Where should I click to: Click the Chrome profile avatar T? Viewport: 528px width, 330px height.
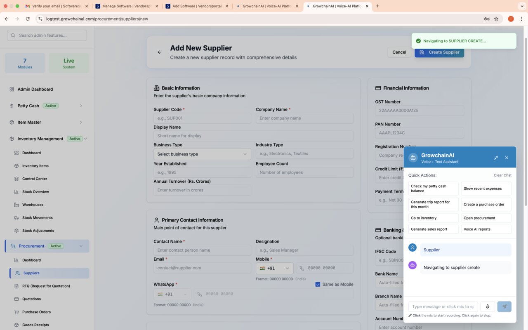tap(511, 19)
